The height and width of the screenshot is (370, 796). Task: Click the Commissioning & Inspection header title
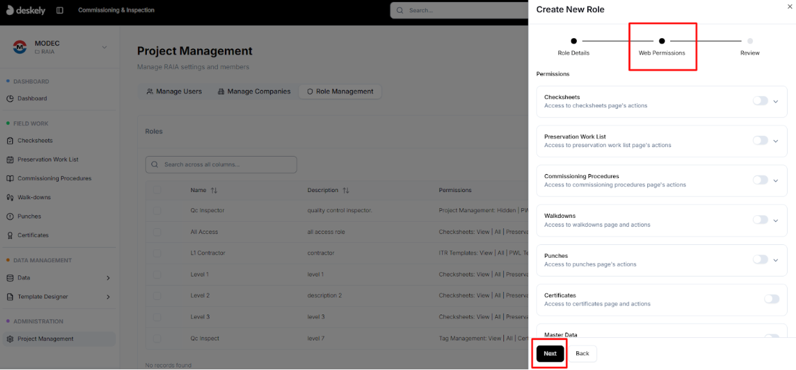(116, 10)
